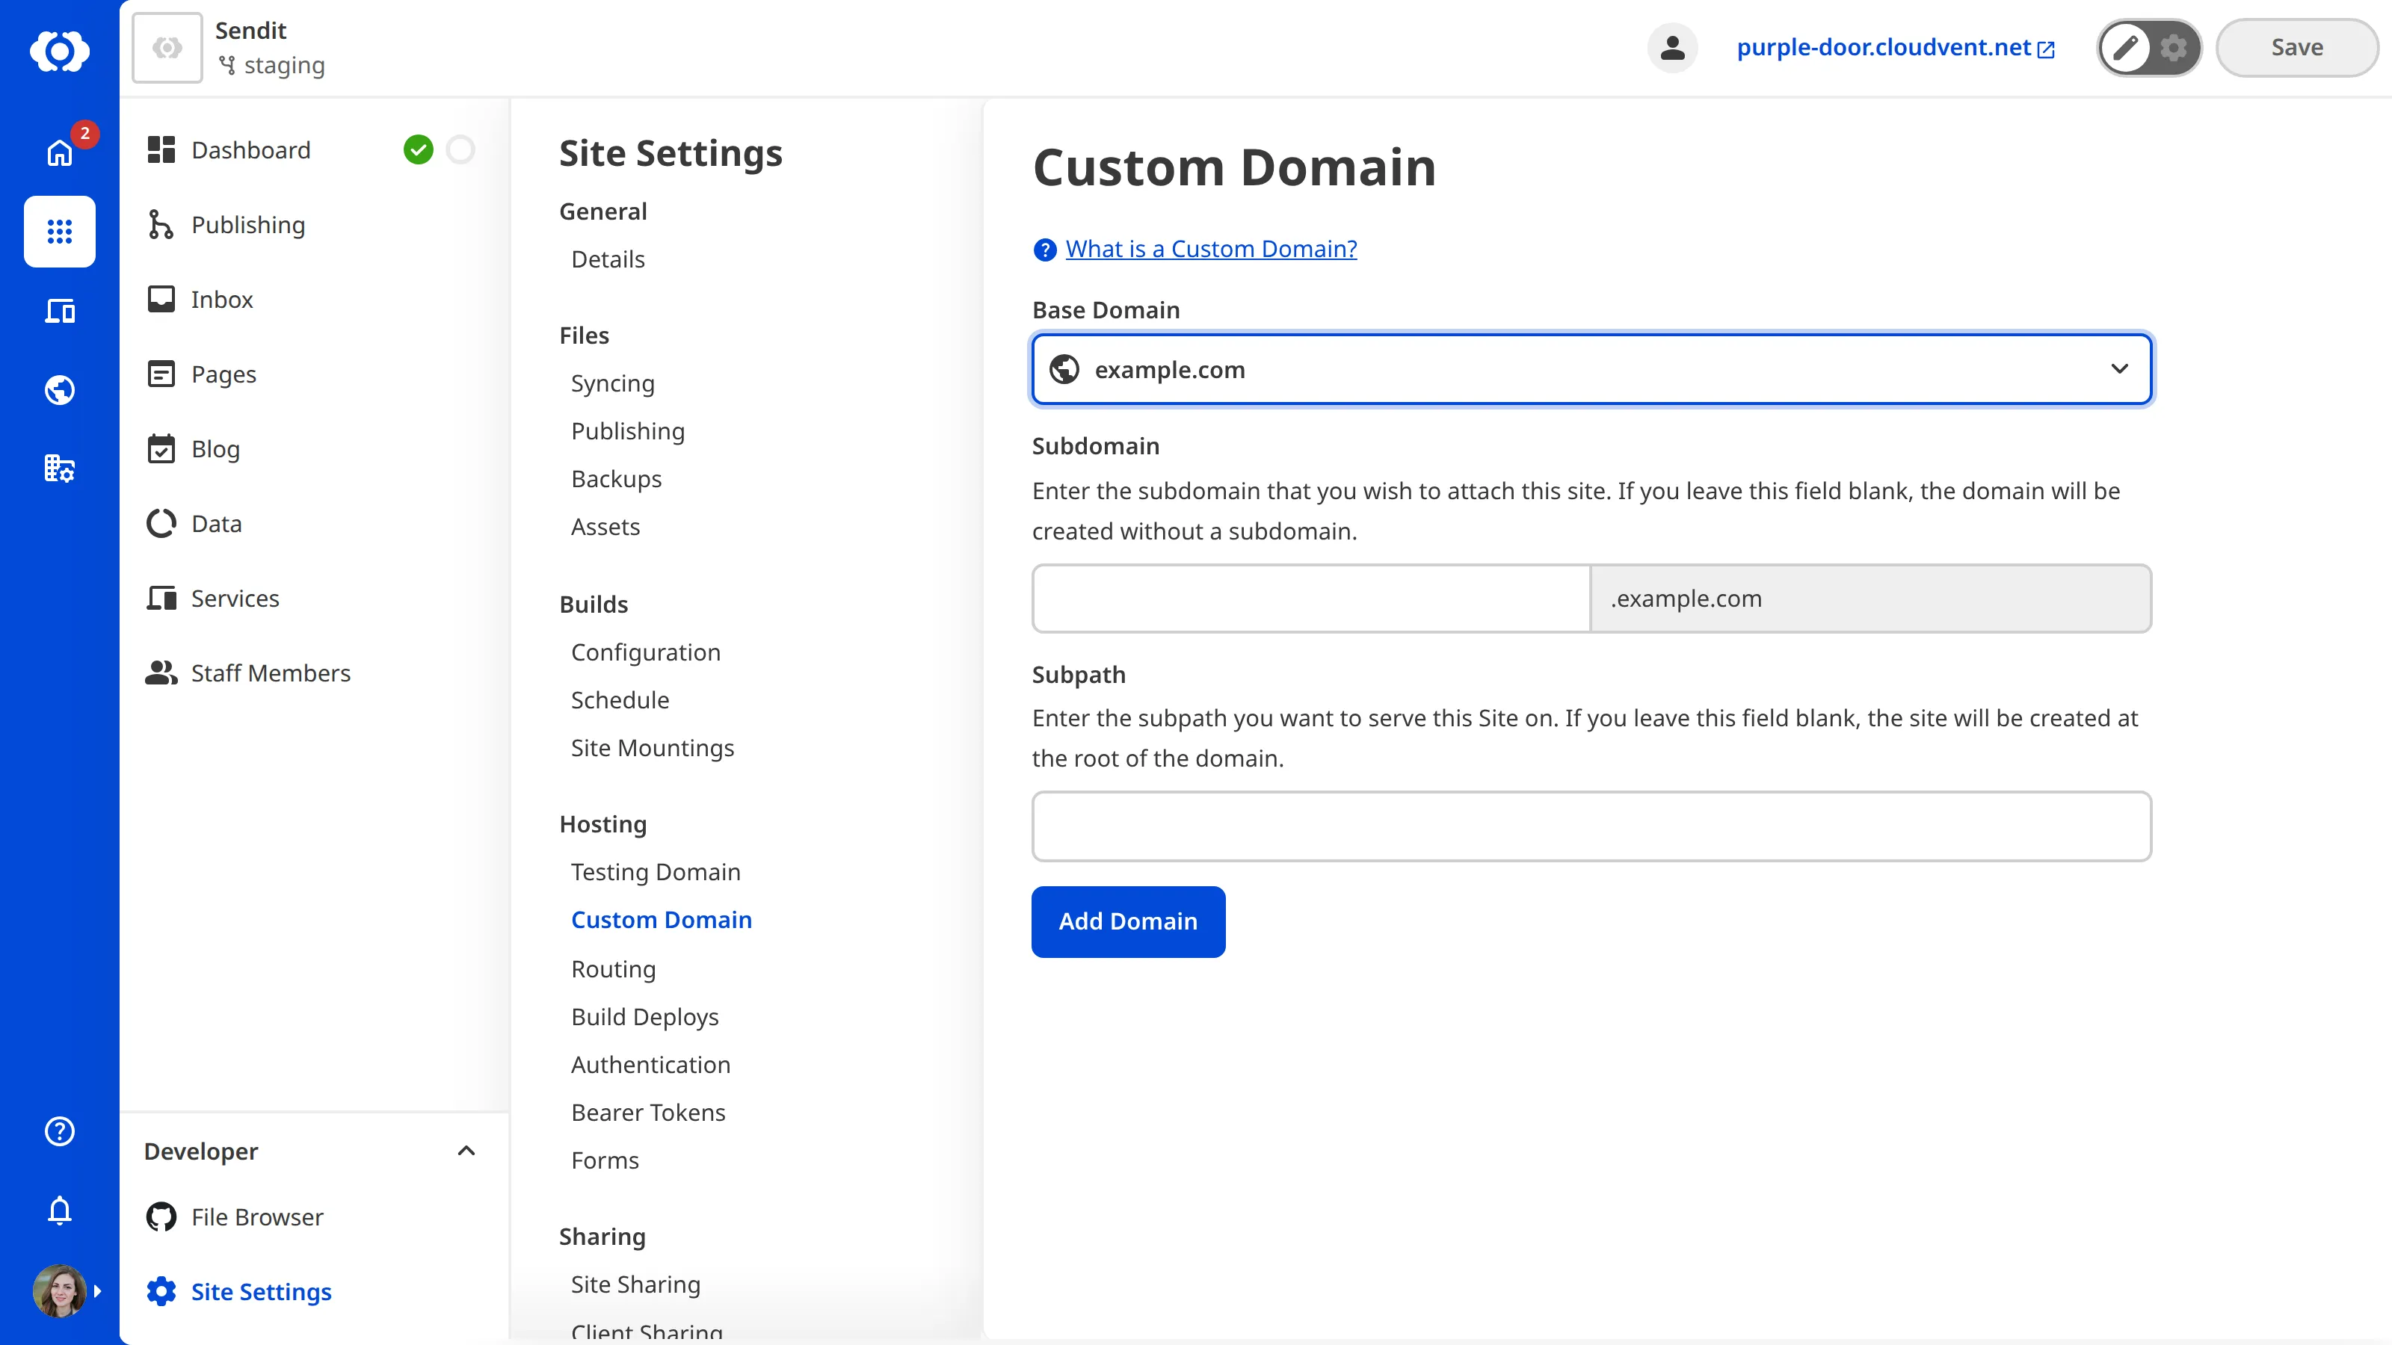2392x1345 pixels.
Task: Open Configuration under Builds
Action: tap(645, 652)
